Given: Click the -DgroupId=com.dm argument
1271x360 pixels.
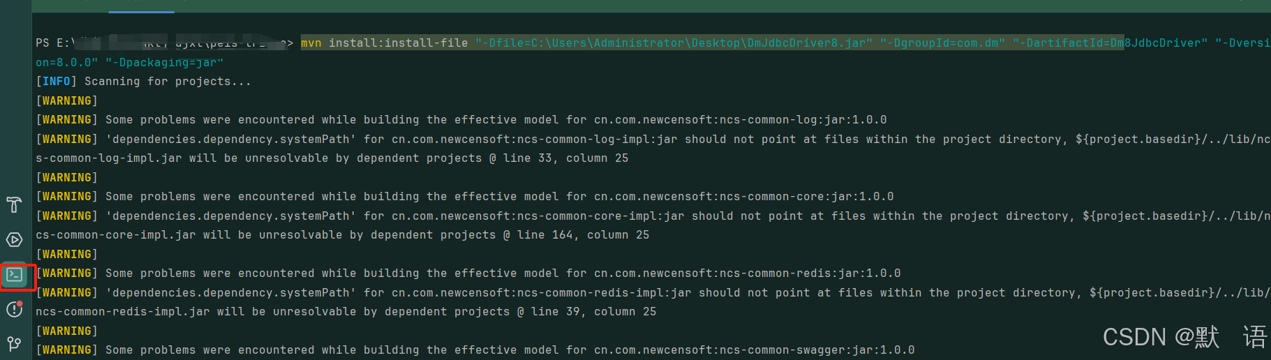Looking at the screenshot, I should coord(943,43).
